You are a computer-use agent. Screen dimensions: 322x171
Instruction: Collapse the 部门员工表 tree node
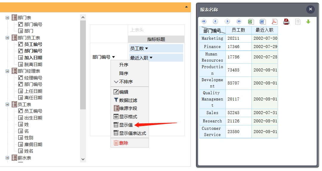pos(7,38)
